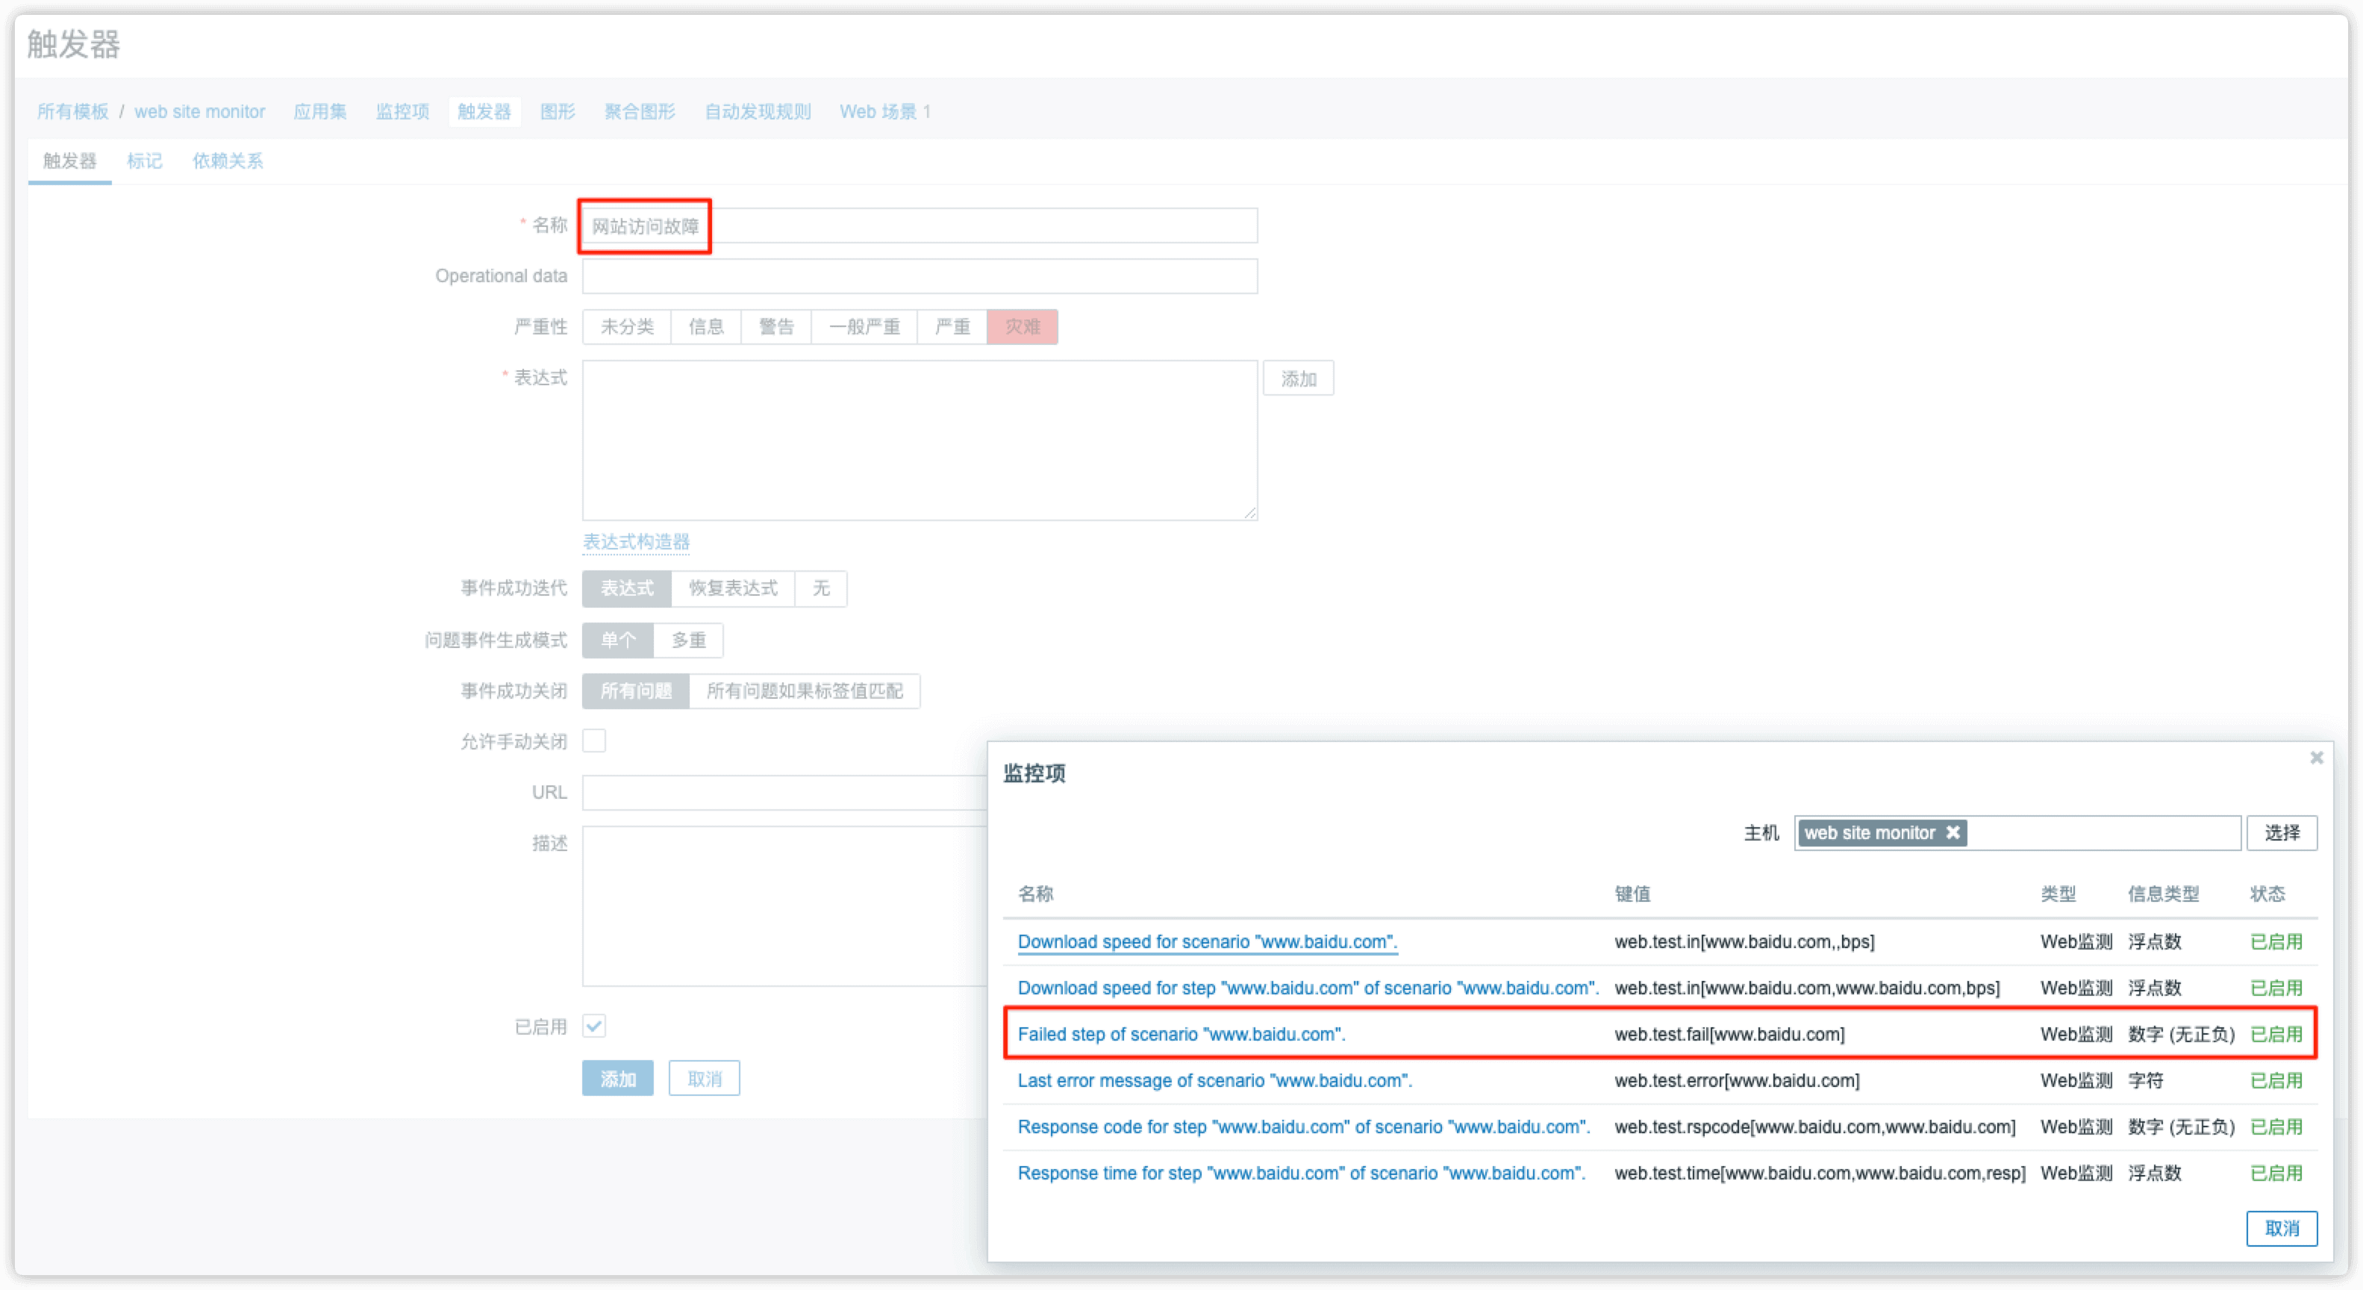2363x1290 pixels.
Task: Click the 表达式构造器 expression builder link
Action: click(635, 540)
